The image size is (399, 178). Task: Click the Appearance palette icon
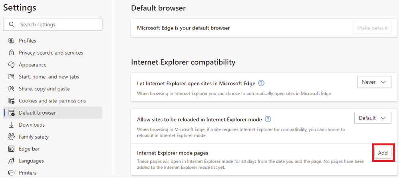[11, 65]
